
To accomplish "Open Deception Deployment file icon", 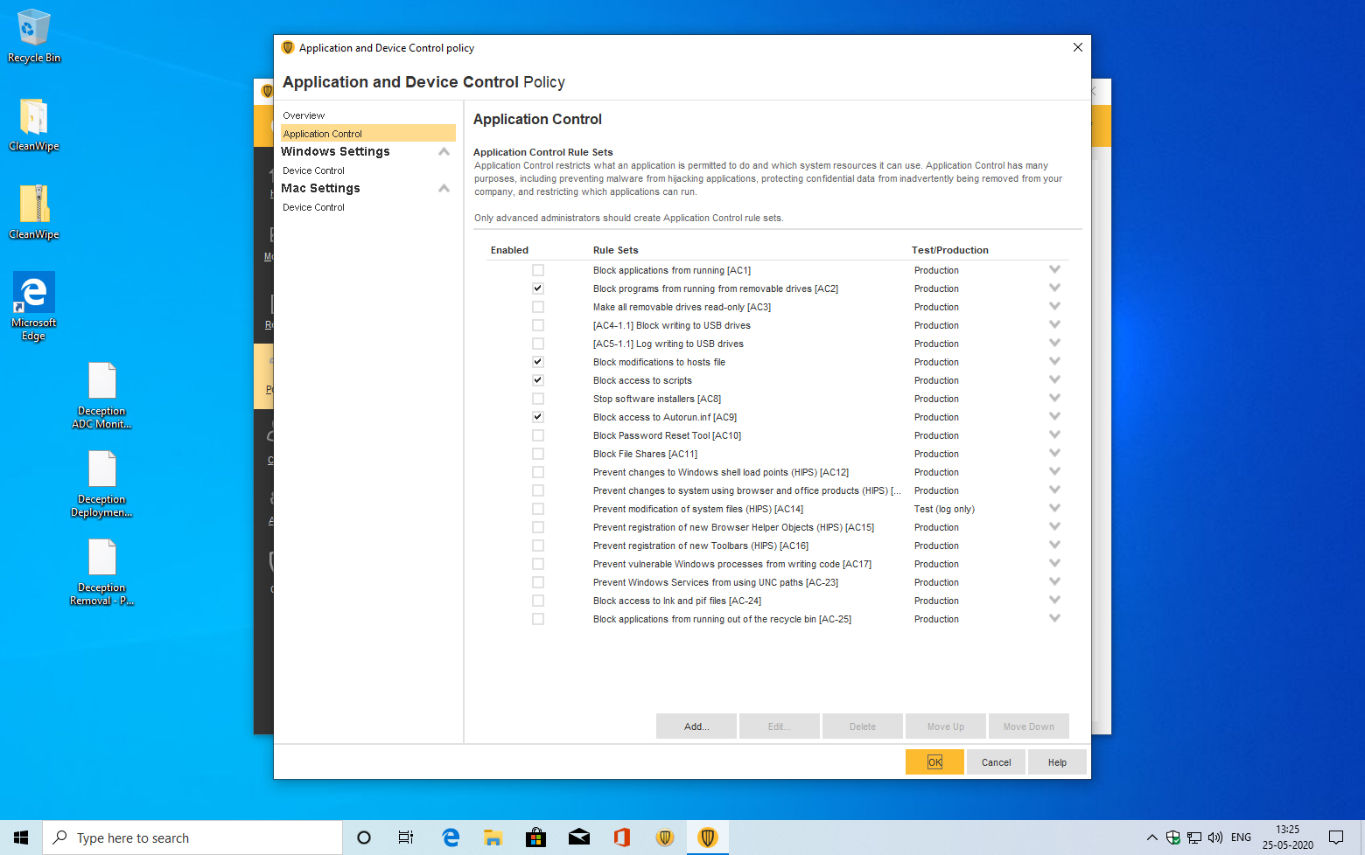I will [x=101, y=484].
